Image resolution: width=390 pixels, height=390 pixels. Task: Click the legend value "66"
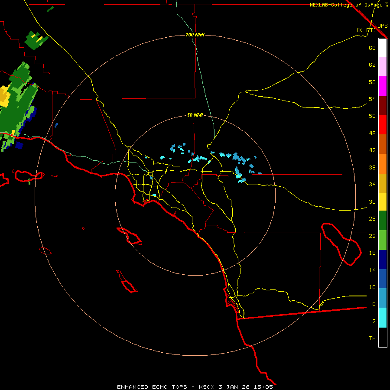(x=372, y=48)
